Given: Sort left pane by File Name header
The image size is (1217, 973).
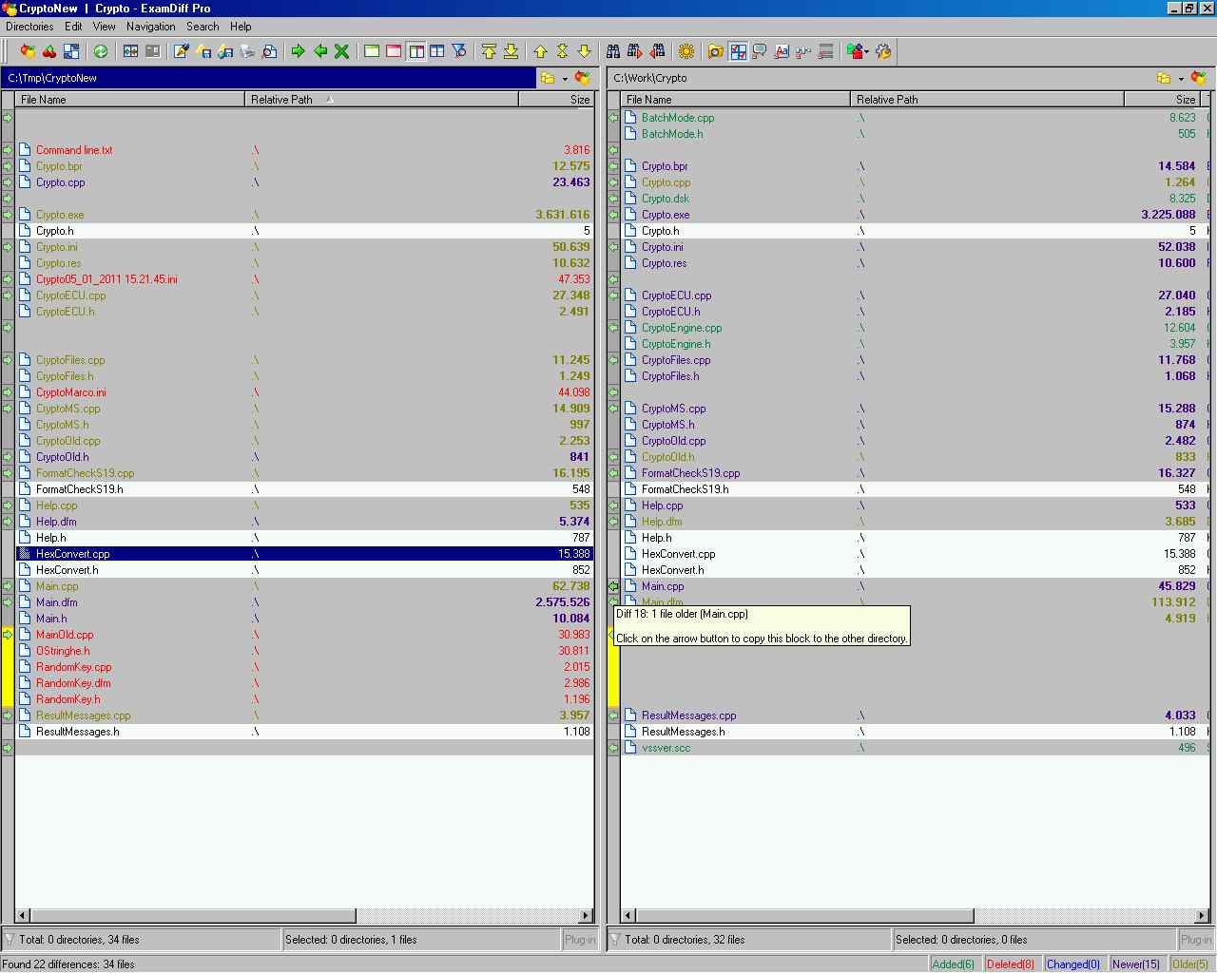Looking at the screenshot, I should coord(130,99).
